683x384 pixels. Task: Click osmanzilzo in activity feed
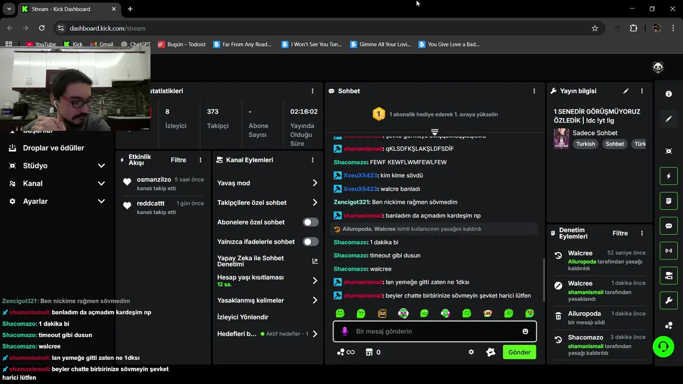coord(154,180)
